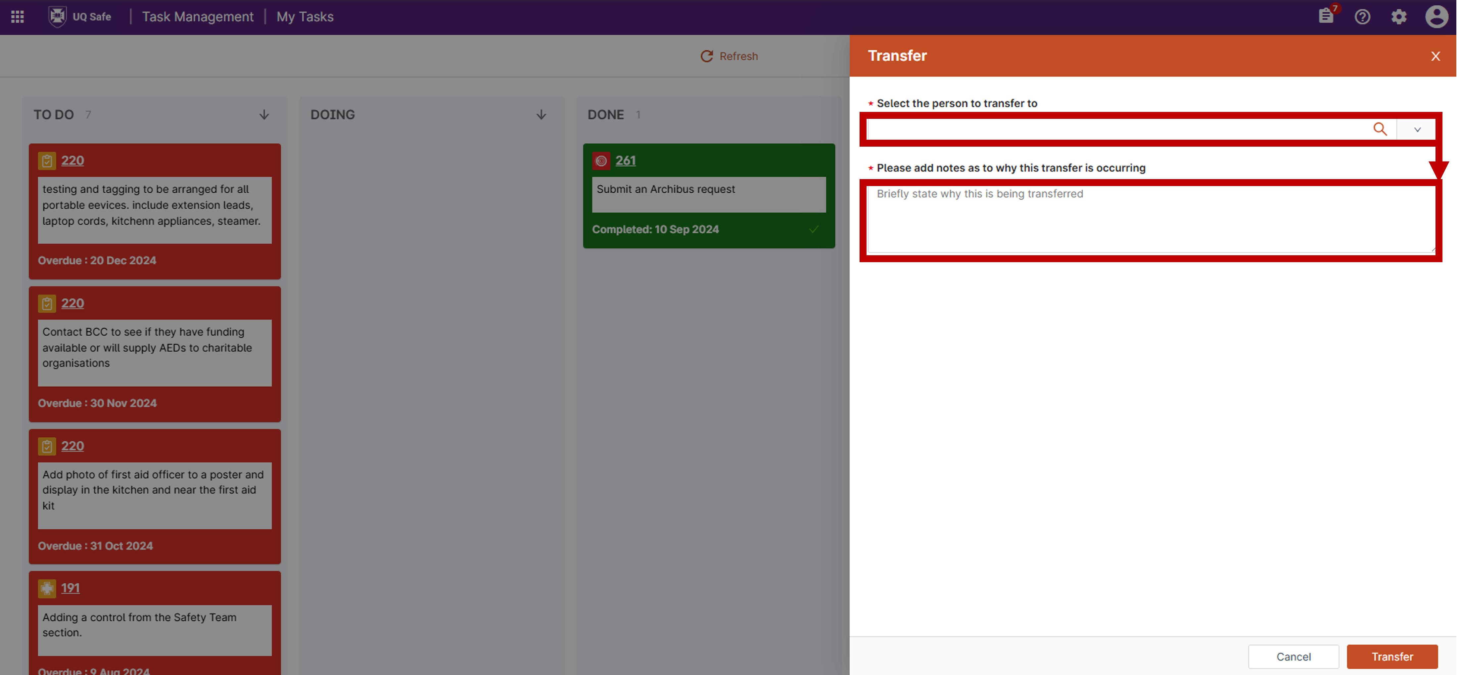Open the user profile avatar icon

point(1437,17)
